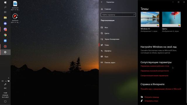Viewport: 187px width, 105px height.
Task: Open the Windows Start menu
Action: 5,2
